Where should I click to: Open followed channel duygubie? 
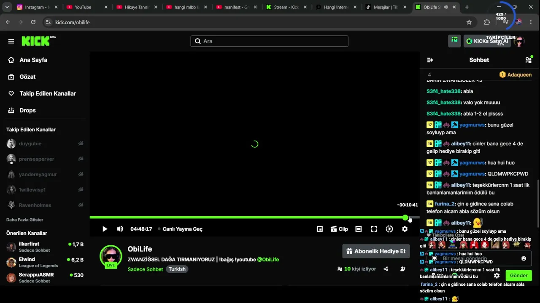coord(45,144)
